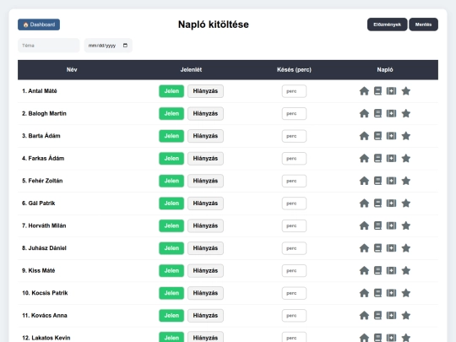Click the home icon for Farkas Ádám
The image size is (456, 342).
364,158
